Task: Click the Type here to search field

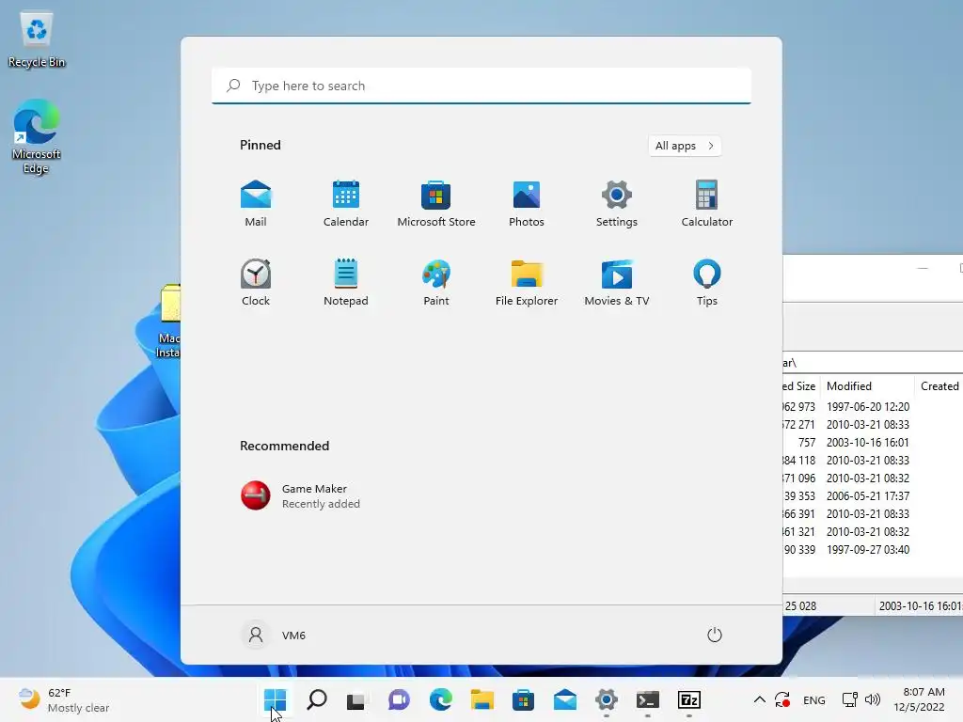Action: pyautogui.click(x=481, y=86)
